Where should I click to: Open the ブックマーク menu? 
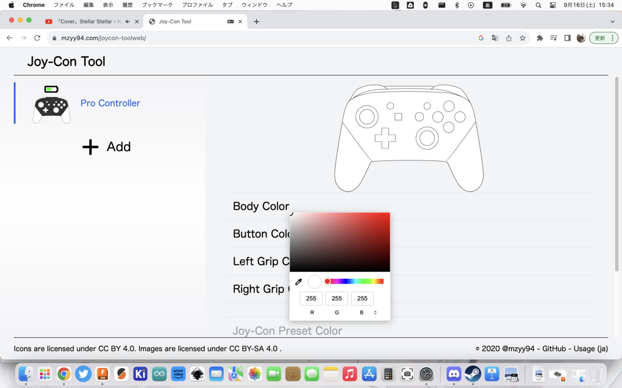[157, 5]
